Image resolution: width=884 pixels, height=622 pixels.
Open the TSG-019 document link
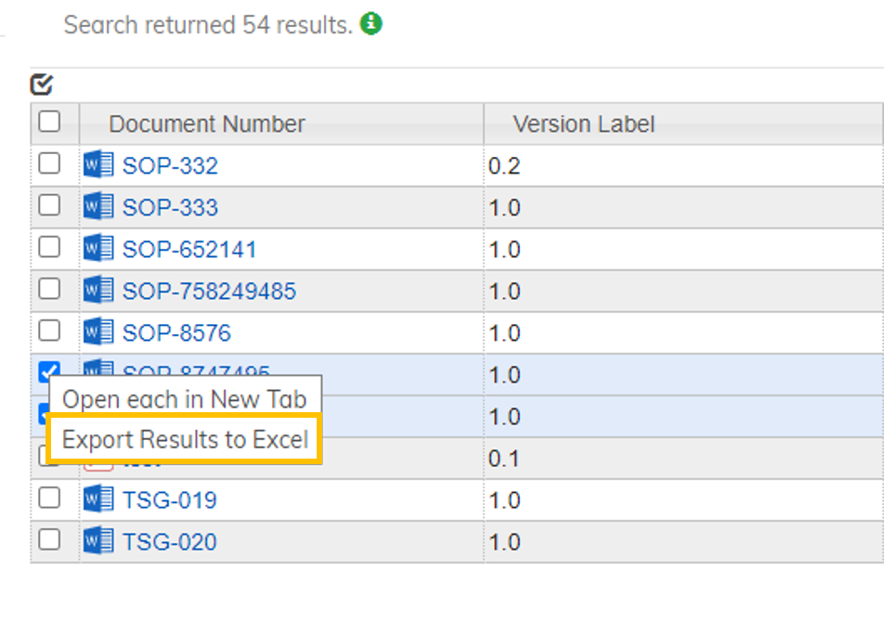point(170,500)
